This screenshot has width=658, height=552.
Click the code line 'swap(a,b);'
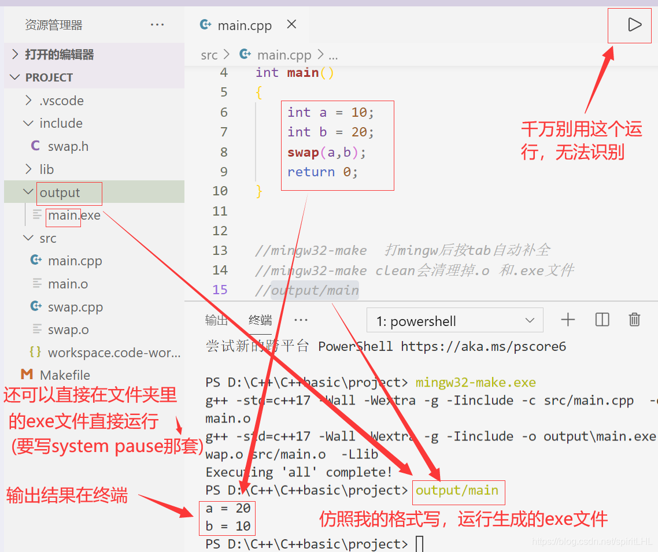point(327,152)
